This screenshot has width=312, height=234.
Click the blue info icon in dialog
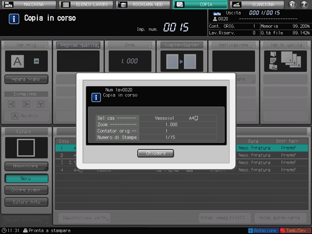(96, 97)
